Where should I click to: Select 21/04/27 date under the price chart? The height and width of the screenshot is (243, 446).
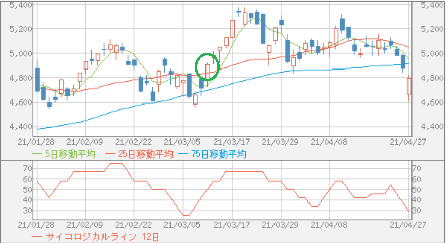click(407, 142)
